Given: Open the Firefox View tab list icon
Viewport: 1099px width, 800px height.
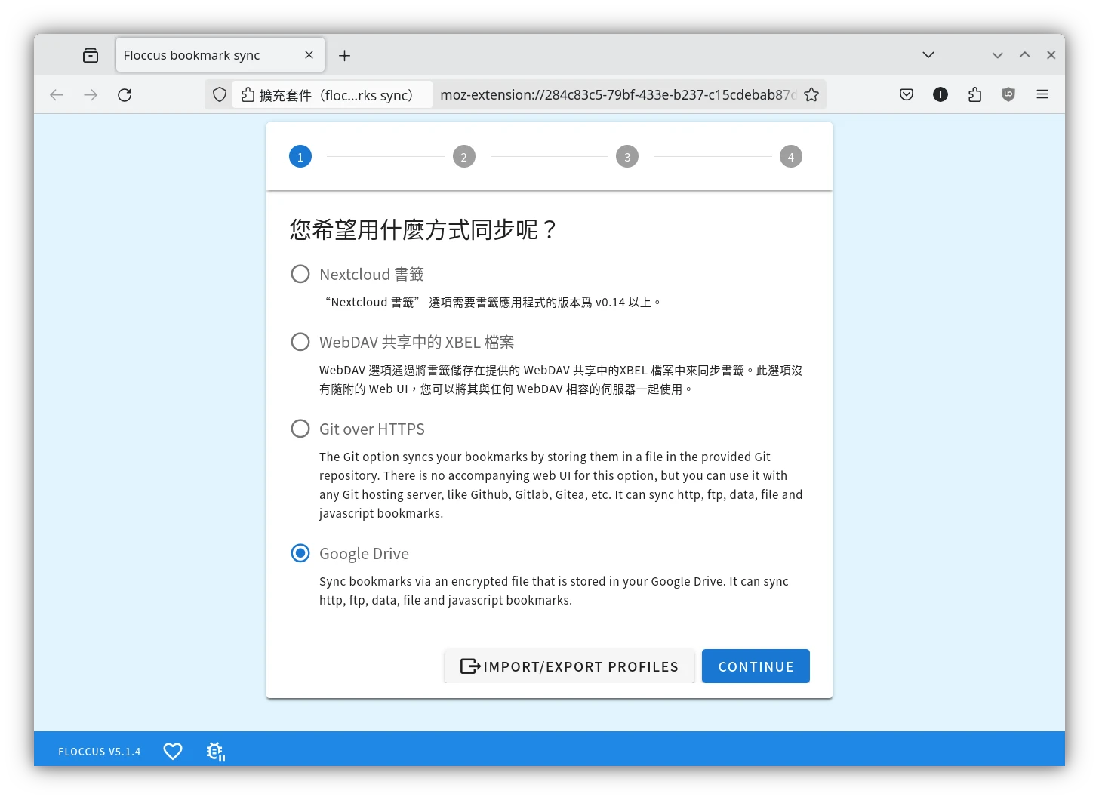Looking at the screenshot, I should pyautogui.click(x=91, y=55).
